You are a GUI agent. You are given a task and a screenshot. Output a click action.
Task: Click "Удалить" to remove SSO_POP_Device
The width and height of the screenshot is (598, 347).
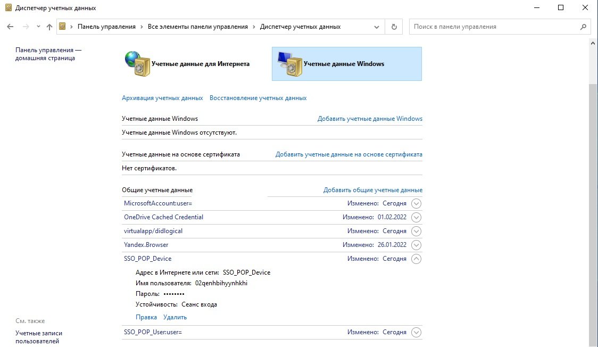pos(175,317)
